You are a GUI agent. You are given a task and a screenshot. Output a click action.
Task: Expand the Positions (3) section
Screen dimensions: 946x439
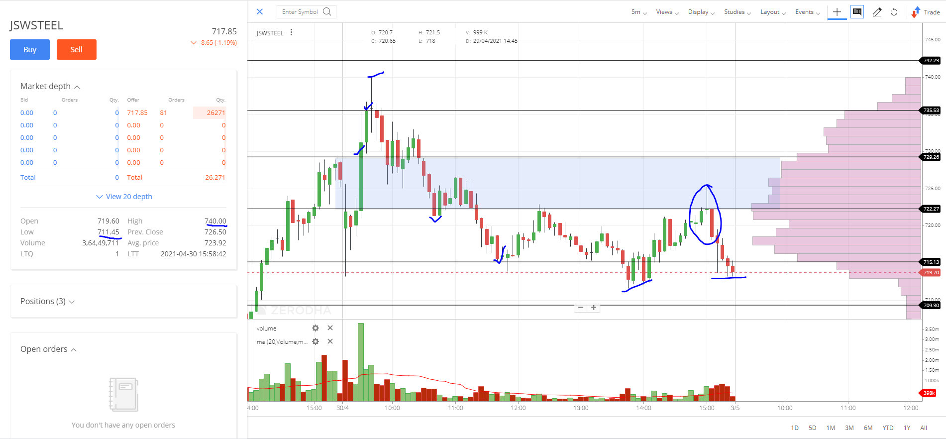[48, 301]
